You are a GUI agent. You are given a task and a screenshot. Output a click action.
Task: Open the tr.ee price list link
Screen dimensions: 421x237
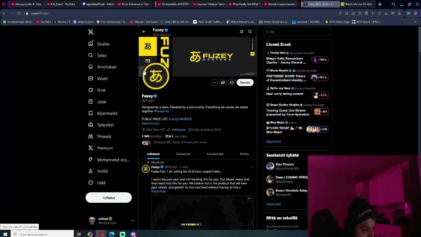click(180, 119)
